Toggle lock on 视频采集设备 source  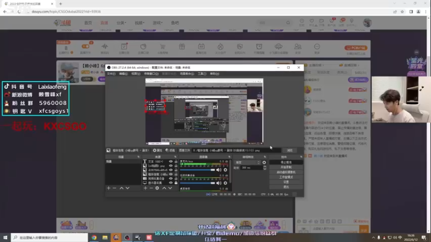(x=176, y=179)
